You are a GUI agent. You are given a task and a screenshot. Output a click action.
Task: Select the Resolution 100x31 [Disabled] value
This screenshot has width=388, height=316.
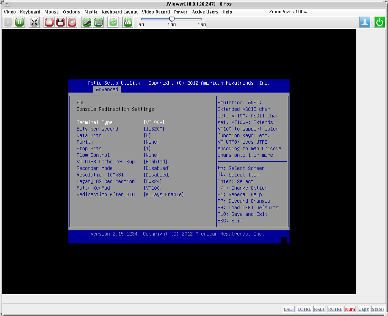157,175
